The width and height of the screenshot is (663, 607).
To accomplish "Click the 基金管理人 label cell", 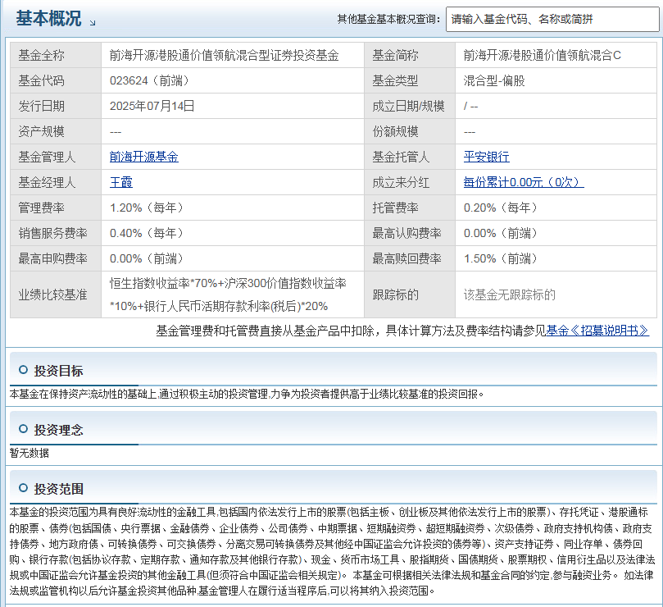I will click(x=56, y=157).
